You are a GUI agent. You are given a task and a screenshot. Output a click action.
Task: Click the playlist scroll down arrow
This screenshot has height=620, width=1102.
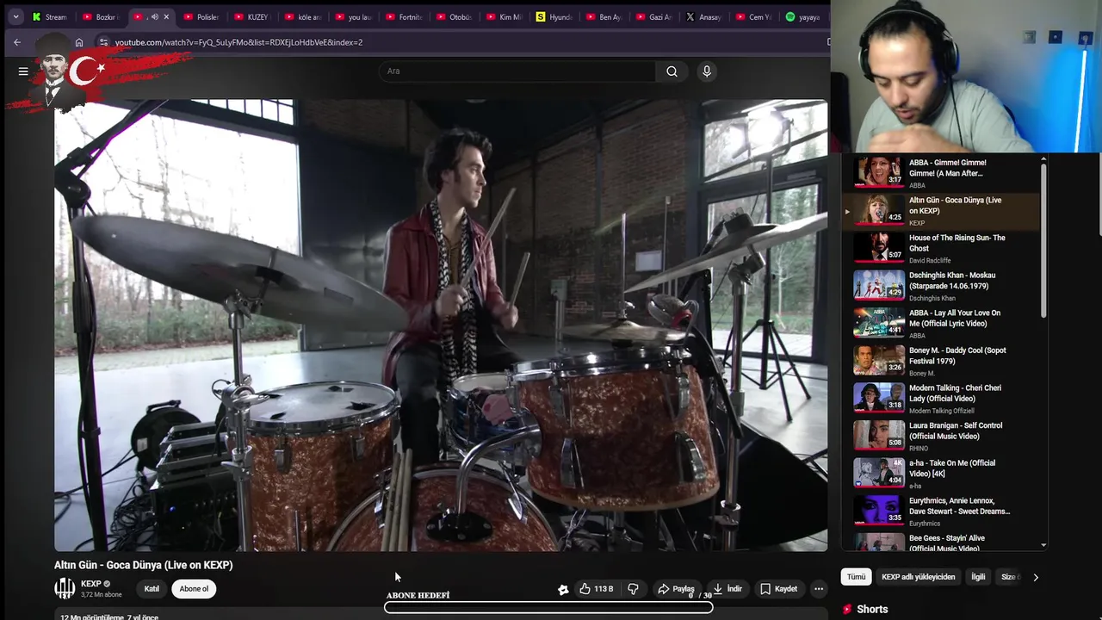click(x=1043, y=544)
